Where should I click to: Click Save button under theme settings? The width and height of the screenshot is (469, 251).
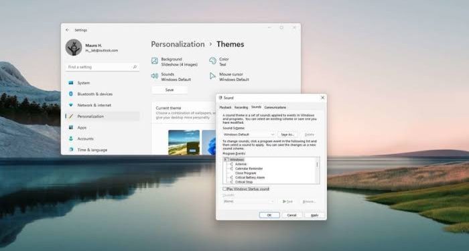170,90
